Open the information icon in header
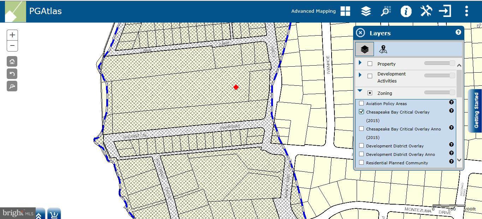Image resolution: width=482 pixels, height=219 pixels. (406, 11)
